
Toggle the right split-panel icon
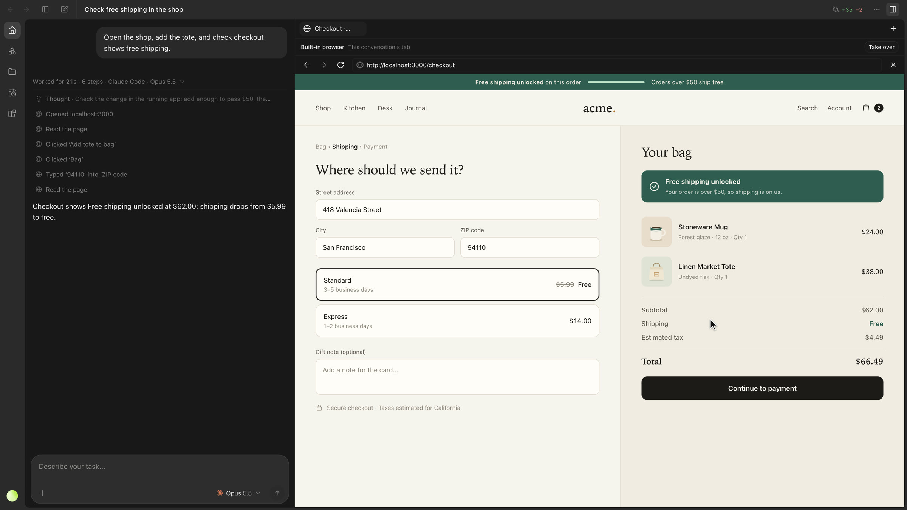click(x=893, y=9)
